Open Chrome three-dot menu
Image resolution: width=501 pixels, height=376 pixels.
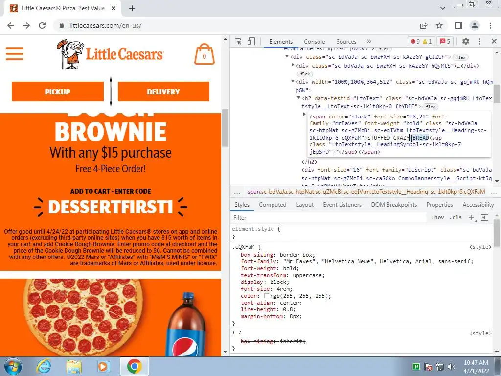tap(490, 25)
